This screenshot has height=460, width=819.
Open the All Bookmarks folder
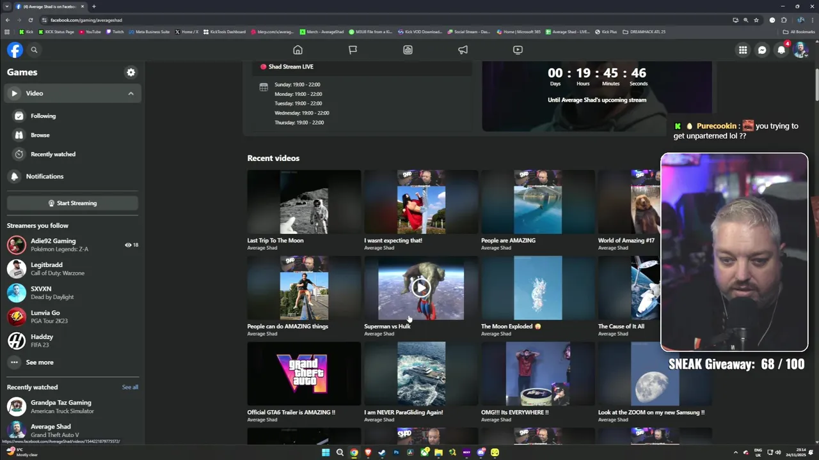799,31
